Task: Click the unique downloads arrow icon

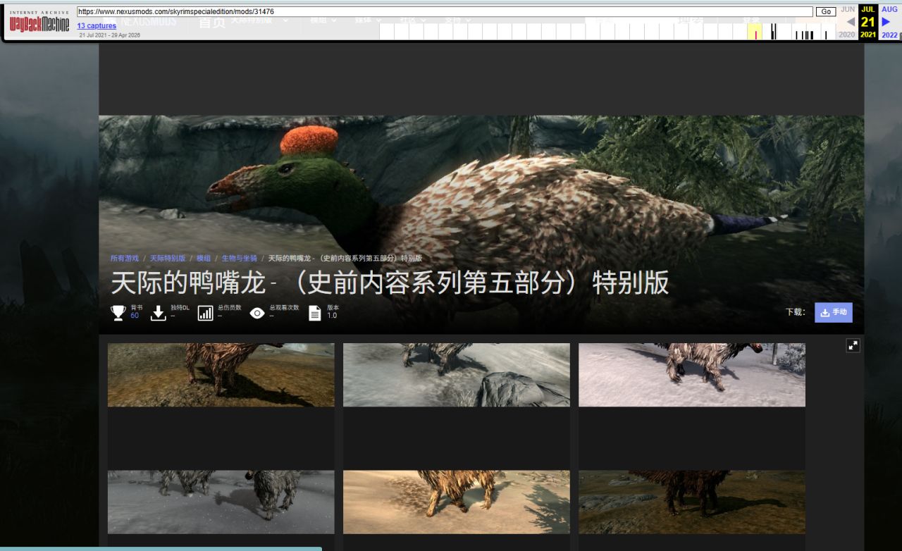Action: point(159,313)
